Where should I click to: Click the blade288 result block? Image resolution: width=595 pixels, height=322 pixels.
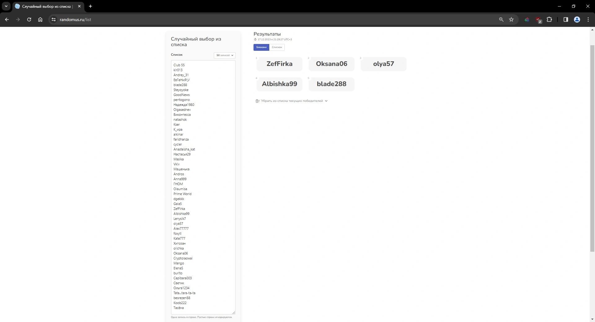[x=332, y=84]
